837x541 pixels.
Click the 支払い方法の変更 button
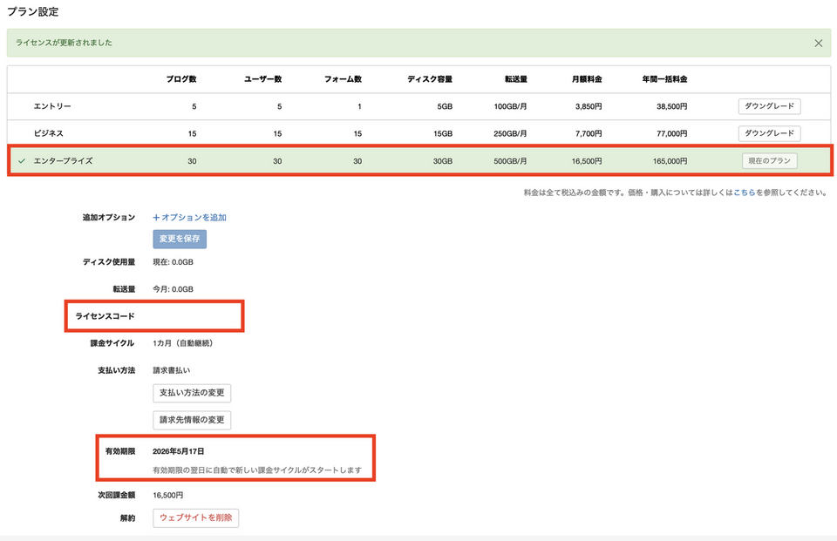[x=192, y=394]
